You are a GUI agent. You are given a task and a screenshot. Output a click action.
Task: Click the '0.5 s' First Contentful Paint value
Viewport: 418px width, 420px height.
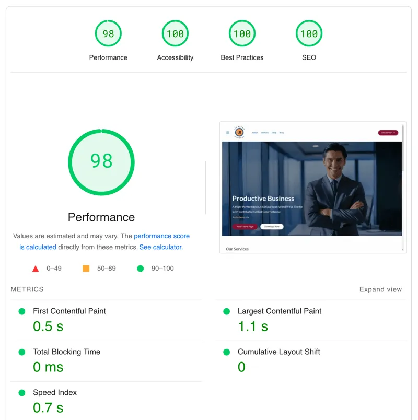click(x=48, y=326)
